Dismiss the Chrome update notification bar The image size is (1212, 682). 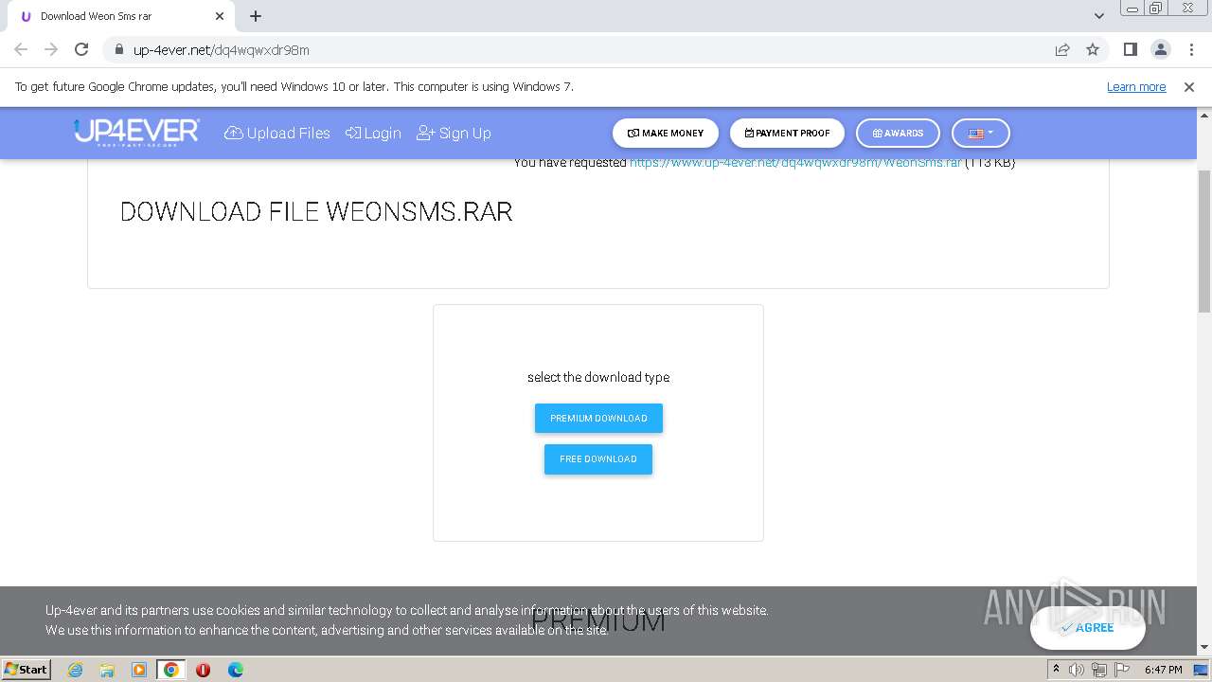[x=1189, y=86]
